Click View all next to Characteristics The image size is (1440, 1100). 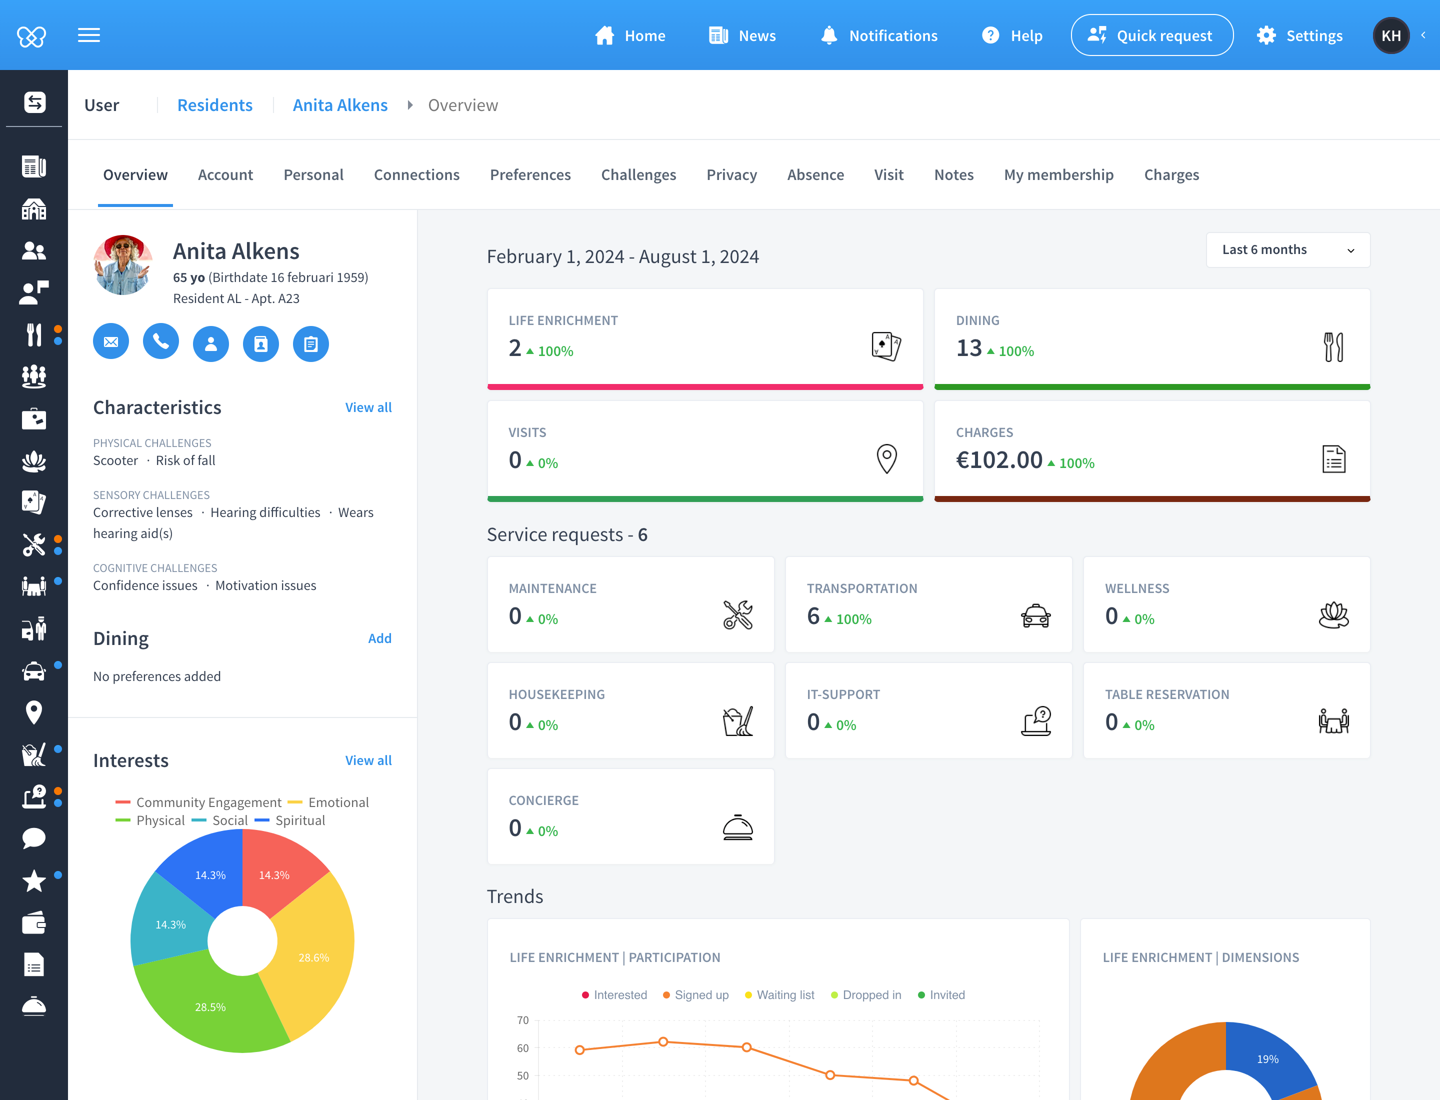368,407
